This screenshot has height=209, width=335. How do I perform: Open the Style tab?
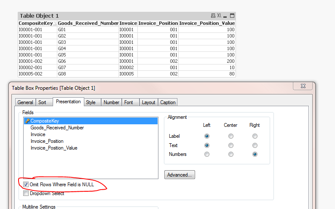[x=91, y=102]
